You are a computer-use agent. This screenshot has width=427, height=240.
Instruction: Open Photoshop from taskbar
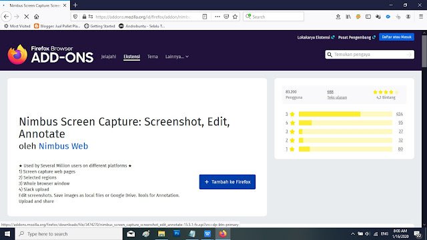[x=177, y=234]
